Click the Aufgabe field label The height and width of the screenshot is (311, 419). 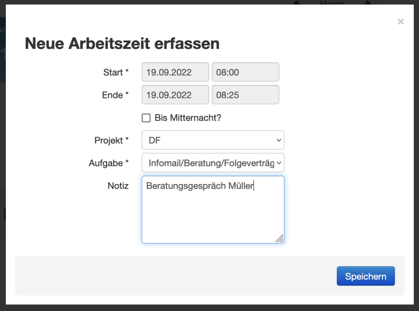(x=108, y=163)
